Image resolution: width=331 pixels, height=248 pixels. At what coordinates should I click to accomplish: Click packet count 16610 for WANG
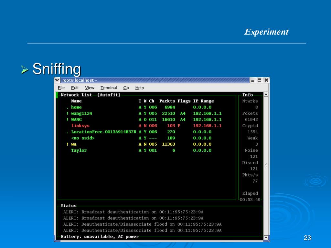click(x=168, y=119)
